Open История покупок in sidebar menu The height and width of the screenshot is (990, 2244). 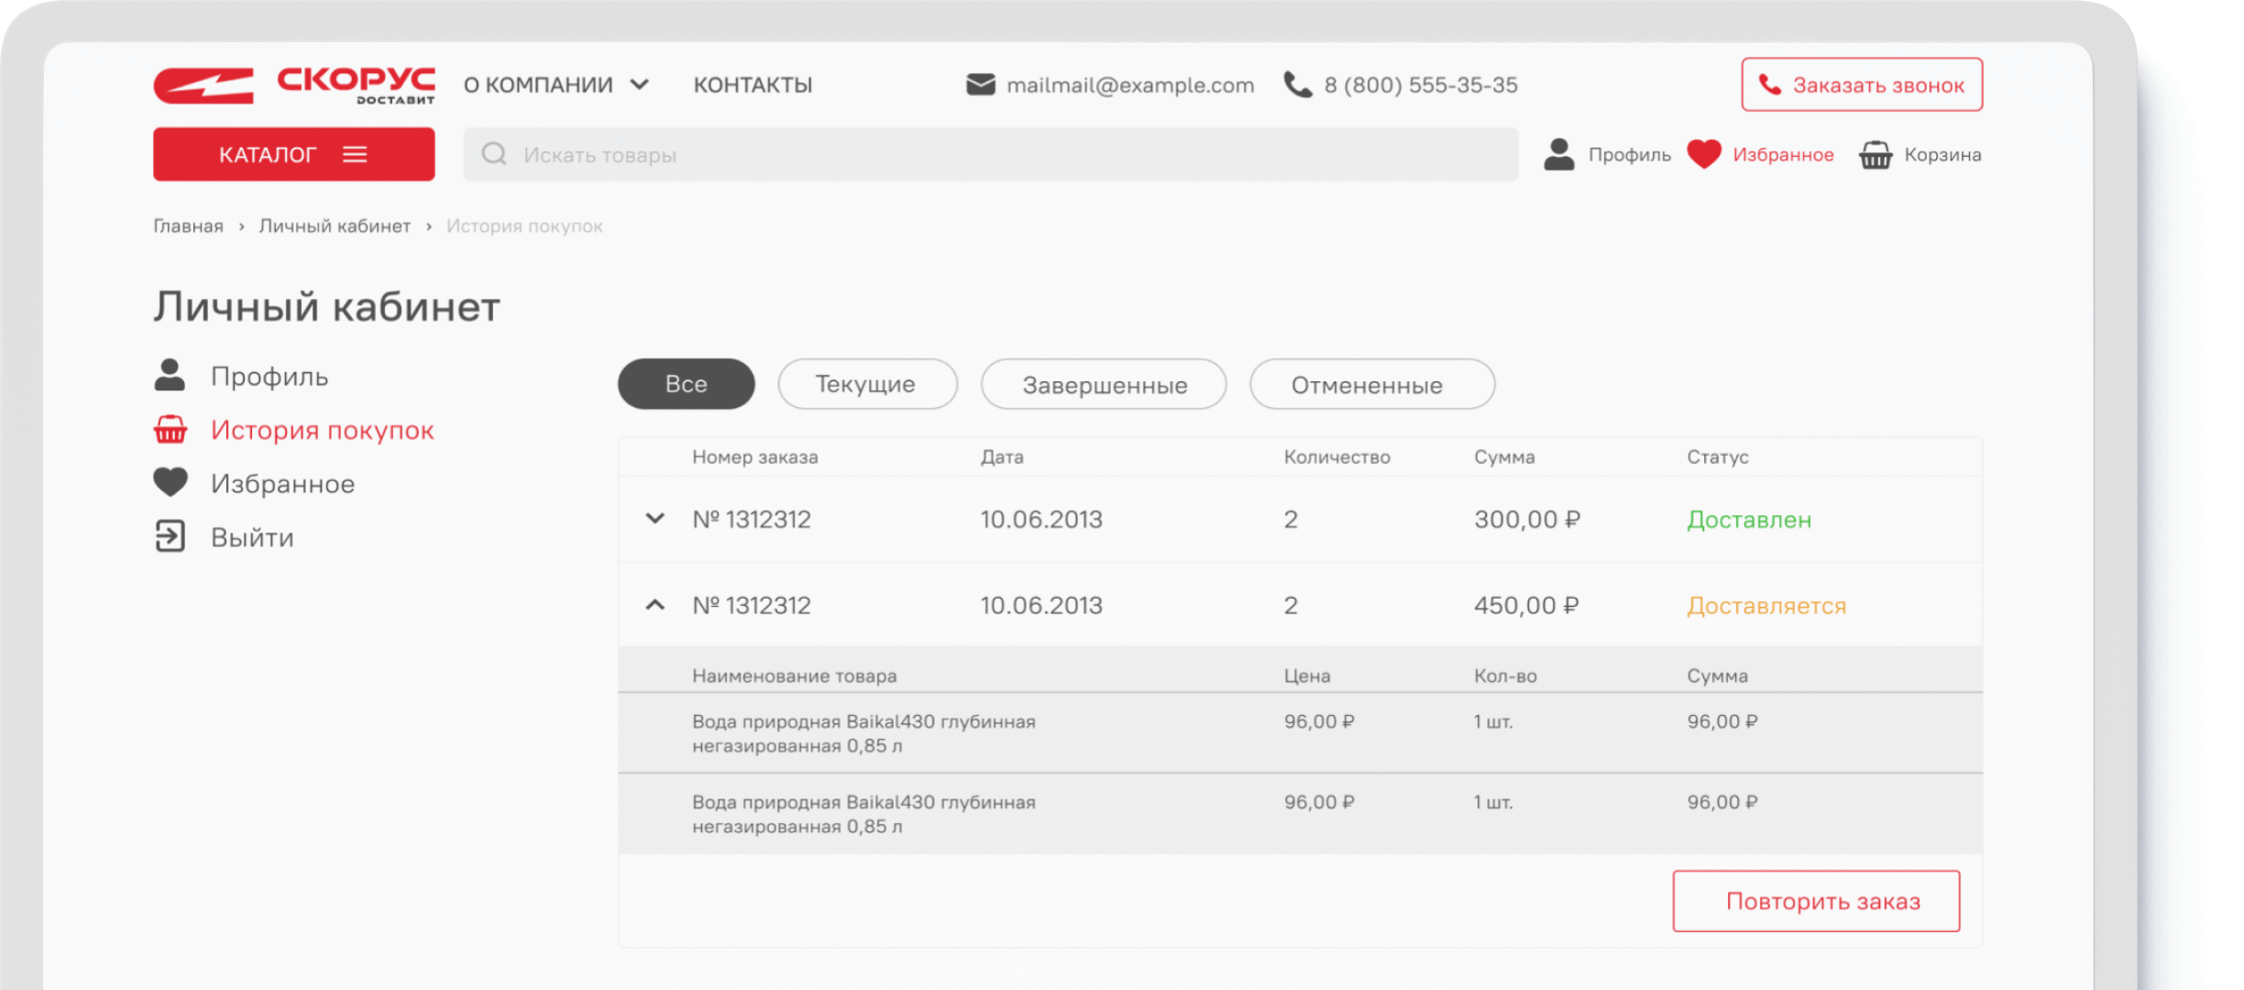click(323, 430)
